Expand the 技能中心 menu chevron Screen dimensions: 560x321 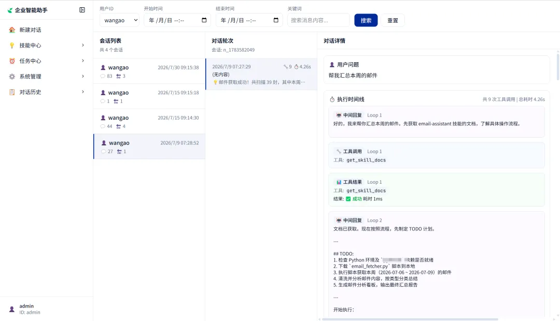pos(83,45)
